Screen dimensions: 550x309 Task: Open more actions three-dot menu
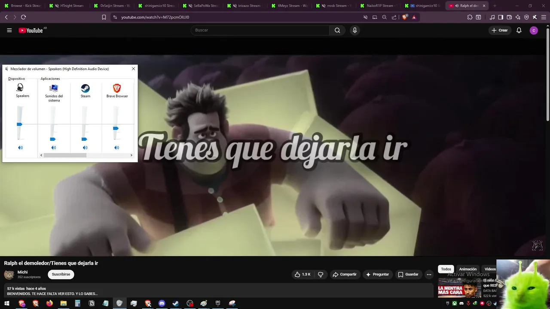tap(429, 274)
